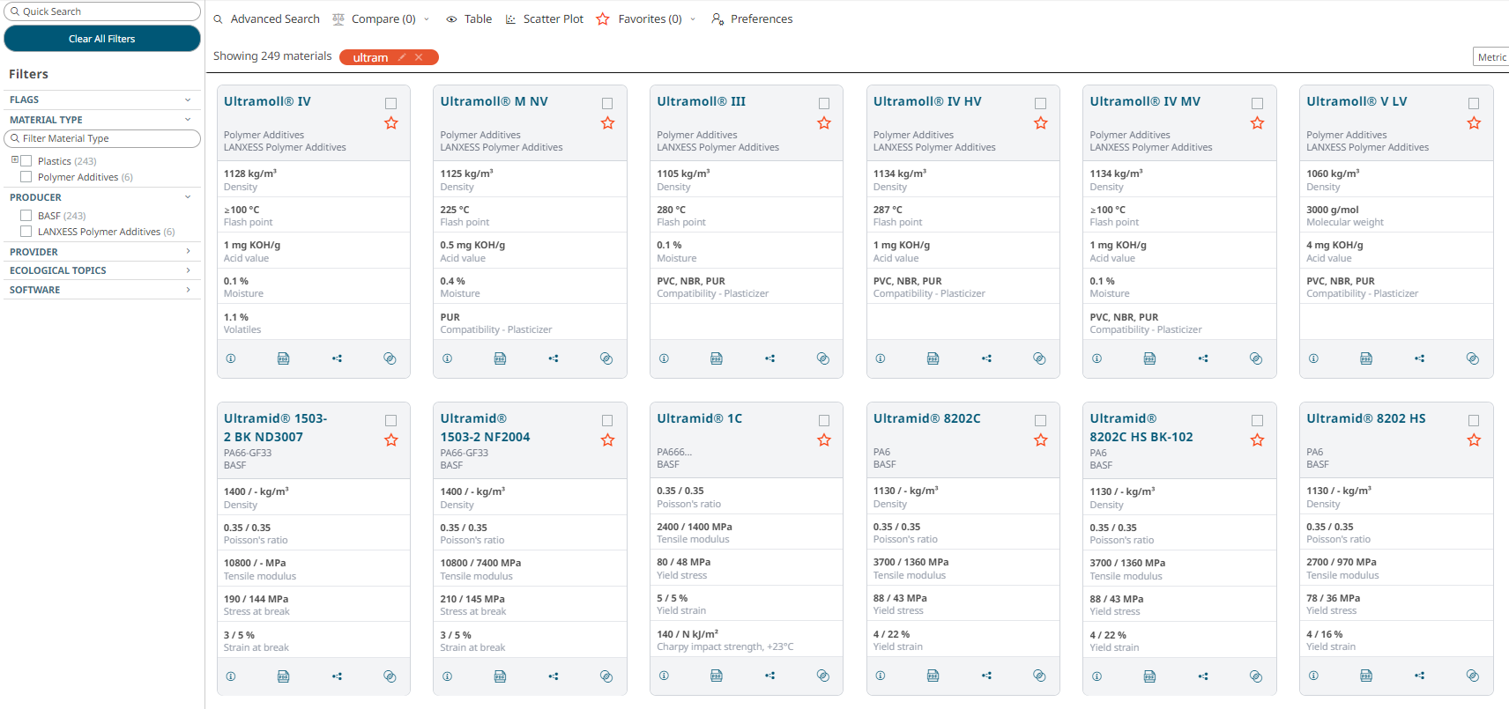Open PDF datasheet for Ultramoll® IV

click(x=284, y=358)
